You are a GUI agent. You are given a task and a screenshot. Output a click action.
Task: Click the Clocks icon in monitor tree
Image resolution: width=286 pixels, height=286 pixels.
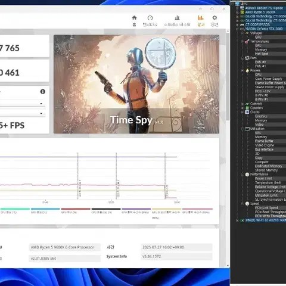pos(247,112)
